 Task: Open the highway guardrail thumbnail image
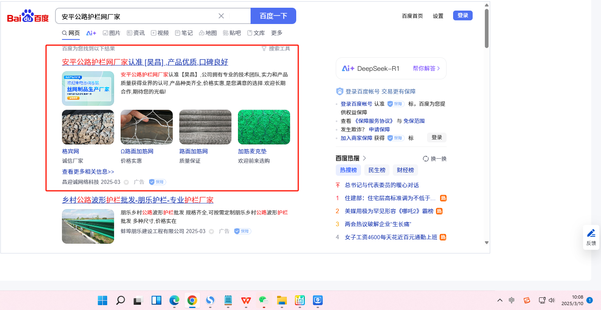pos(88,226)
